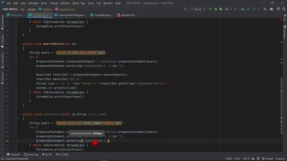Toggle tool window bars icon in status corner
The image size is (287, 161).
pos(2,159)
